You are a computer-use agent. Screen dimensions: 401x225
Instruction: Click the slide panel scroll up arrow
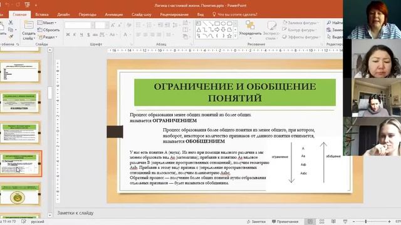click(50, 50)
